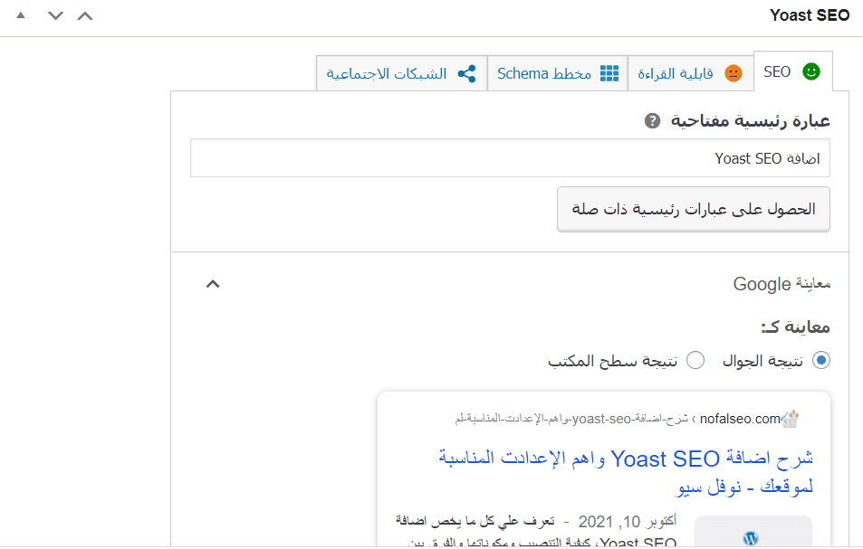The image size is (863, 549).
Task: Focus the focus keyphrase input field
Action: pos(510,158)
